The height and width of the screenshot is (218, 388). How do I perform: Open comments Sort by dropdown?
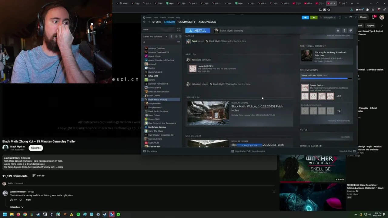tap(38, 176)
